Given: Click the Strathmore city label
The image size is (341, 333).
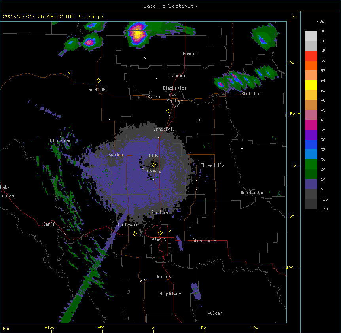Looking at the screenshot, I should (204, 240).
